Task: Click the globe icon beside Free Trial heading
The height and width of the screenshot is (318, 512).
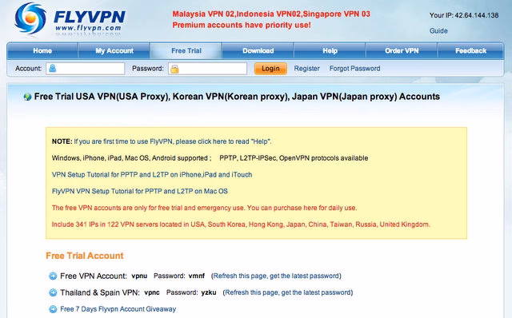Action: [x=27, y=97]
